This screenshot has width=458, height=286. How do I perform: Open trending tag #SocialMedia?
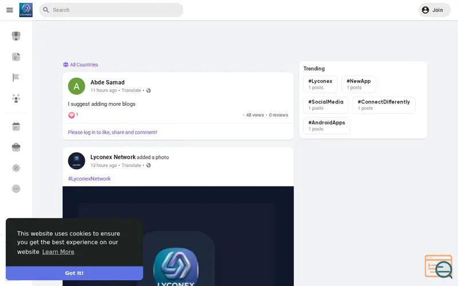click(326, 105)
